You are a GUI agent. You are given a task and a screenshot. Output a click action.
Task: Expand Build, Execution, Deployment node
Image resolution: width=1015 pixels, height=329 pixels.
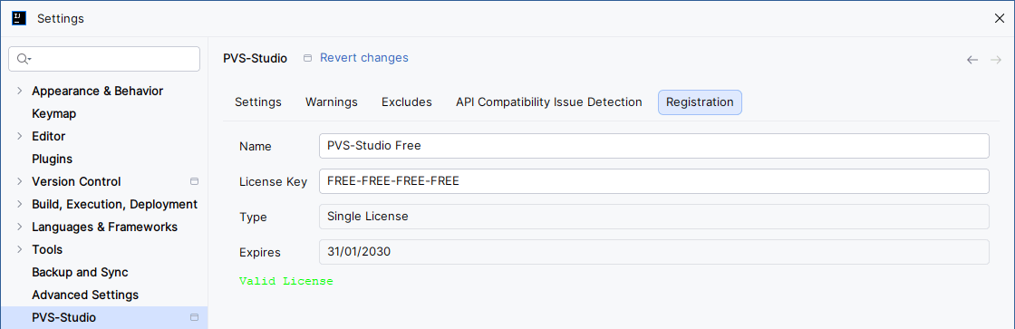(x=19, y=204)
